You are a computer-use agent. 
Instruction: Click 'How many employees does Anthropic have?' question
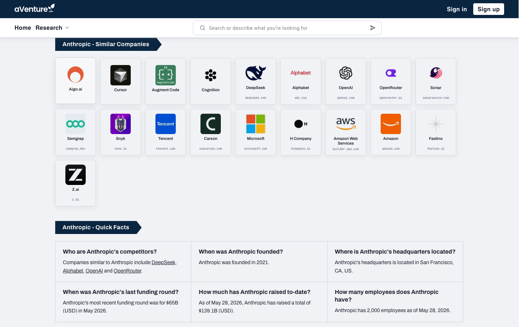click(x=386, y=296)
